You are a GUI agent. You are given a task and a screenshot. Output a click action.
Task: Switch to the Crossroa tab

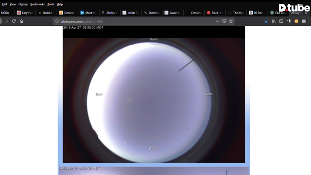(x=194, y=13)
